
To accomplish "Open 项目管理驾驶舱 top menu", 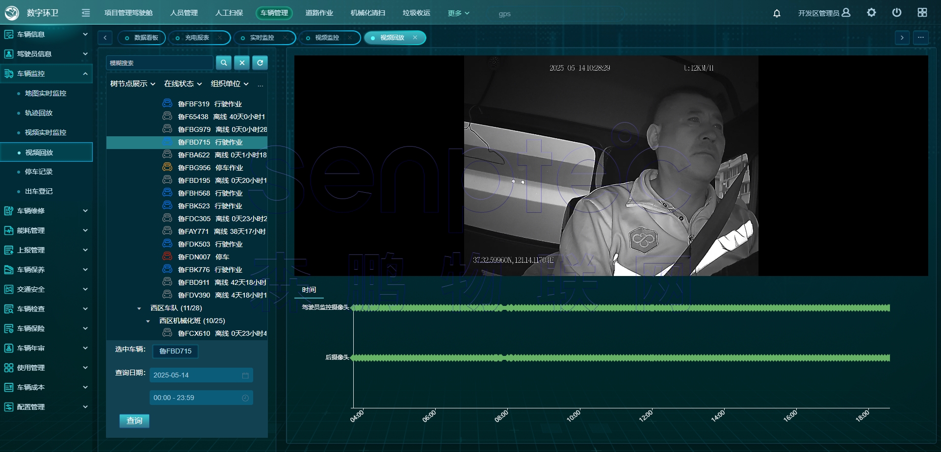I will (129, 13).
